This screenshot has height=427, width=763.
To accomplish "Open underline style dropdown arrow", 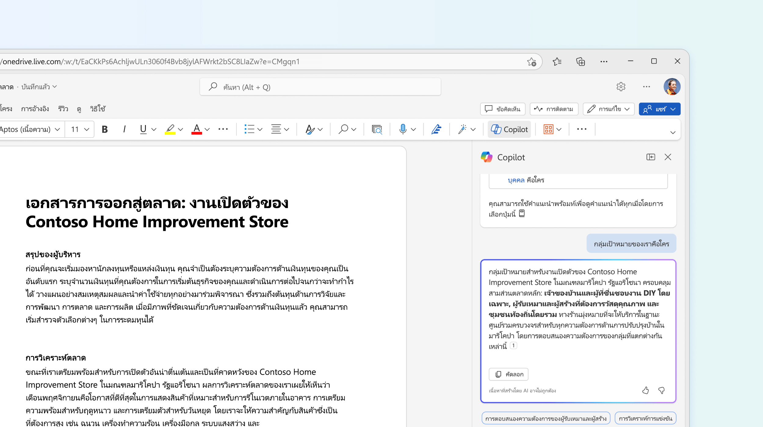I will (154, 130).
